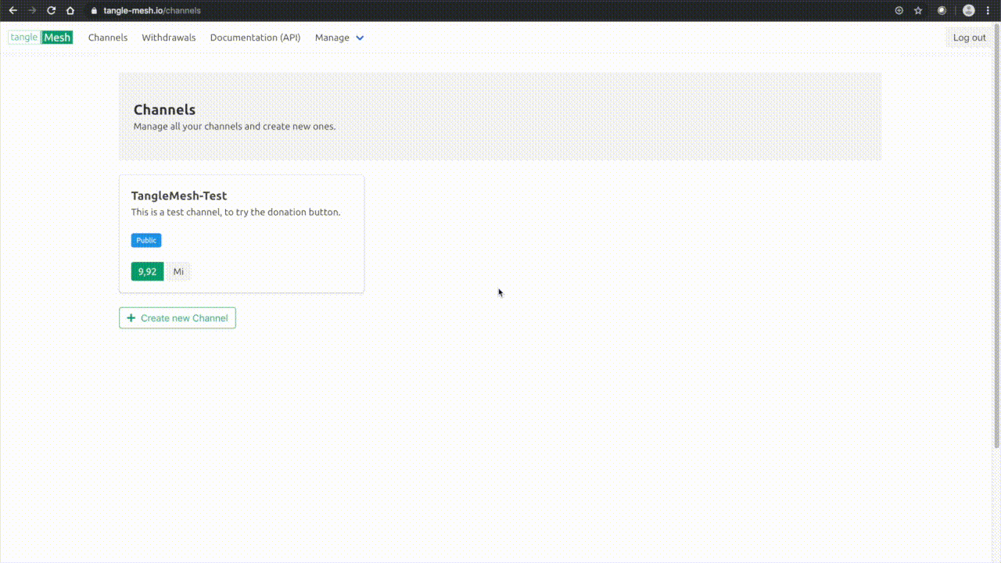Click the 9,92 balance value

click(x=147, y=271)
